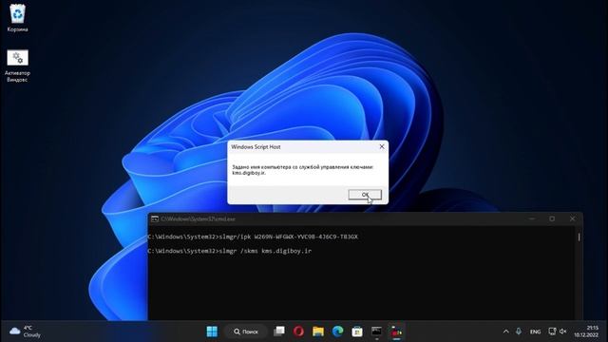608x342 pixels.
Task: Click the dialog message mentioning kms.digiboy.ir
Action: click(302, 170)
